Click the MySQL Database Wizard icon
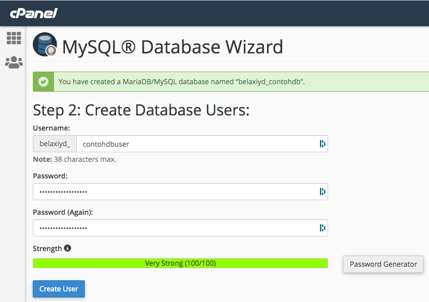This screenshot has height=302, width=429. click(45, 44)
